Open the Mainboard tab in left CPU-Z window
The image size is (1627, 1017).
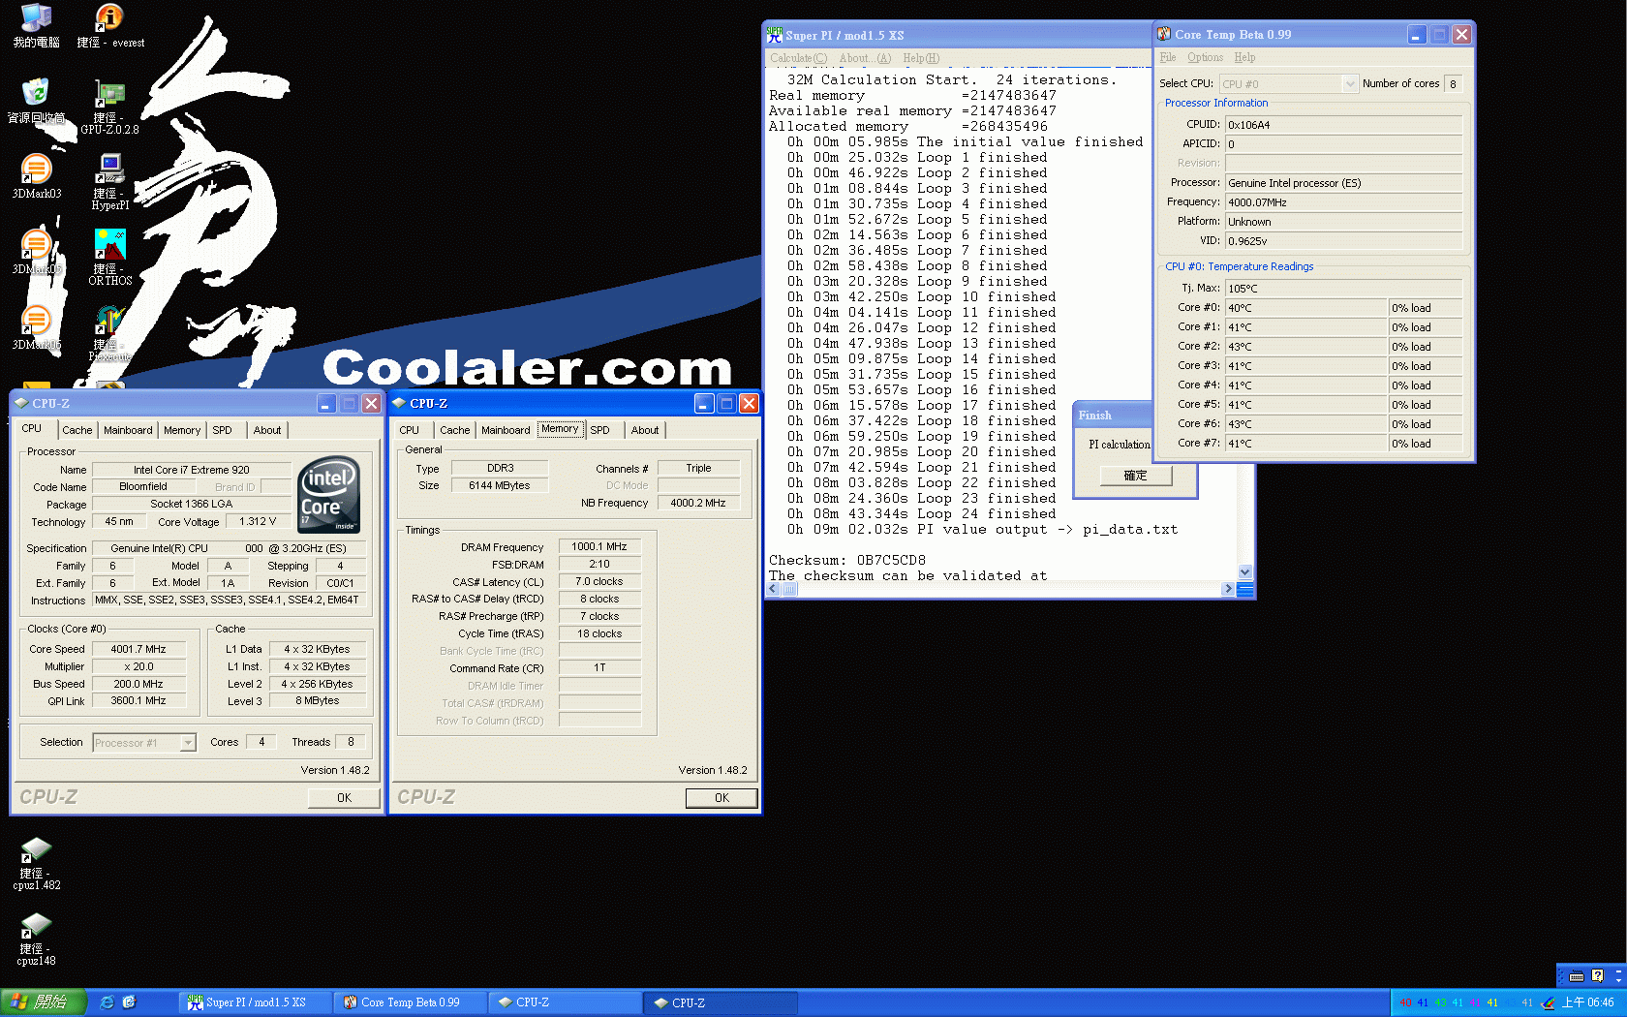click(x=128, y=430)
